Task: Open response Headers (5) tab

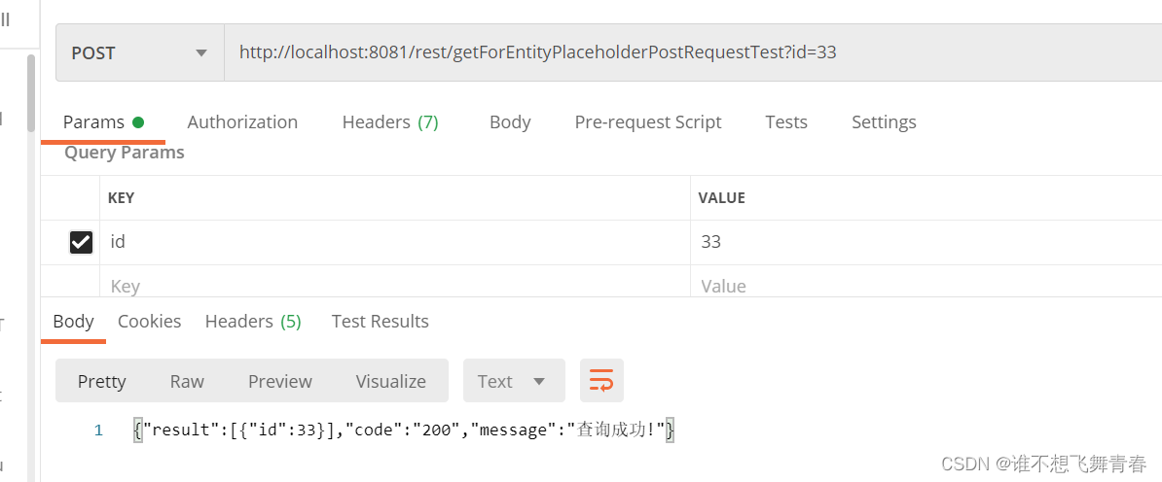Action: pos(253,322)
